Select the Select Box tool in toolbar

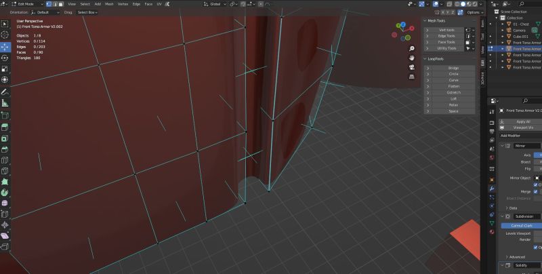5,24
